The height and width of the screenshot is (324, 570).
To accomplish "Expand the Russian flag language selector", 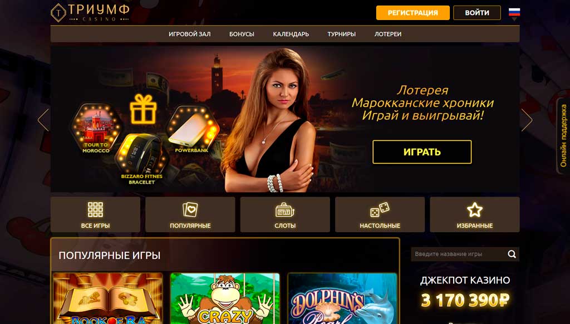I will pos(514,14).
